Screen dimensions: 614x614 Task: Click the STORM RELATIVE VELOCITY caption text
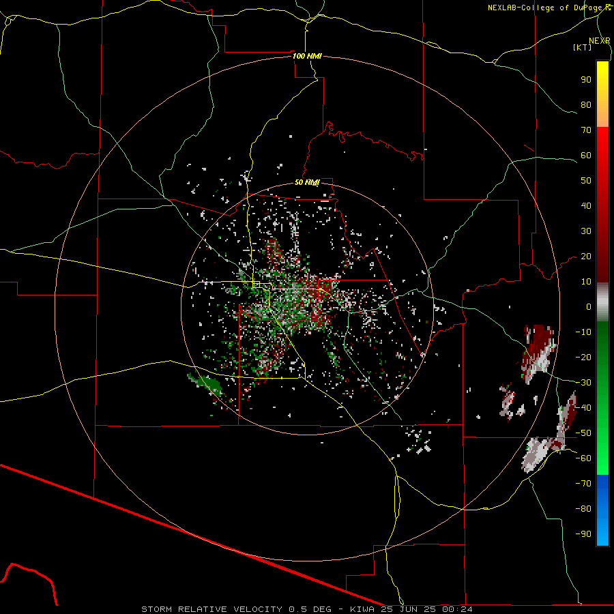[x=211, y=609]
